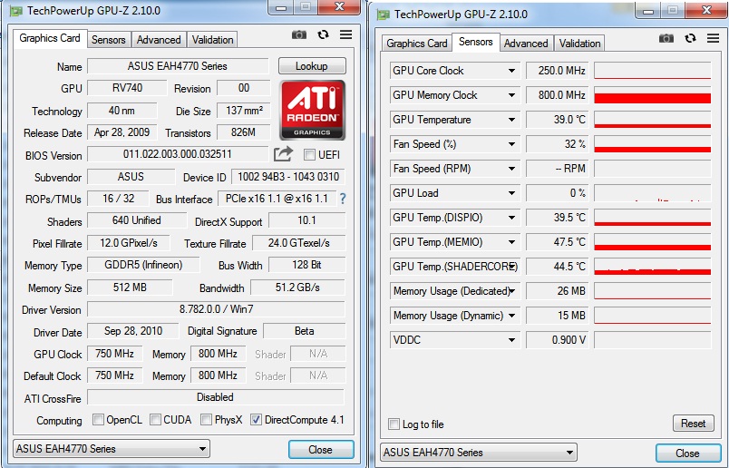
Task: Click the Reset button
Action: (693, 424)
